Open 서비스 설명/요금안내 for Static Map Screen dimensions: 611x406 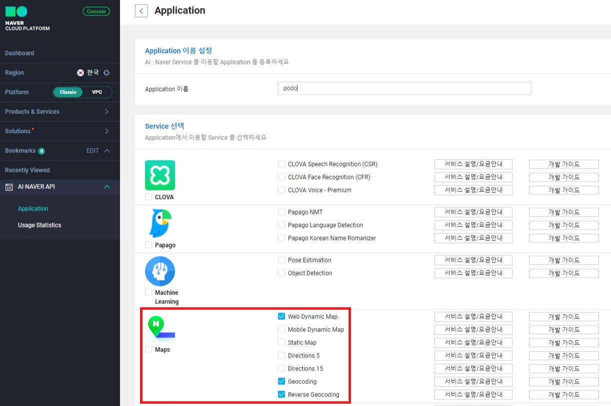473,342
